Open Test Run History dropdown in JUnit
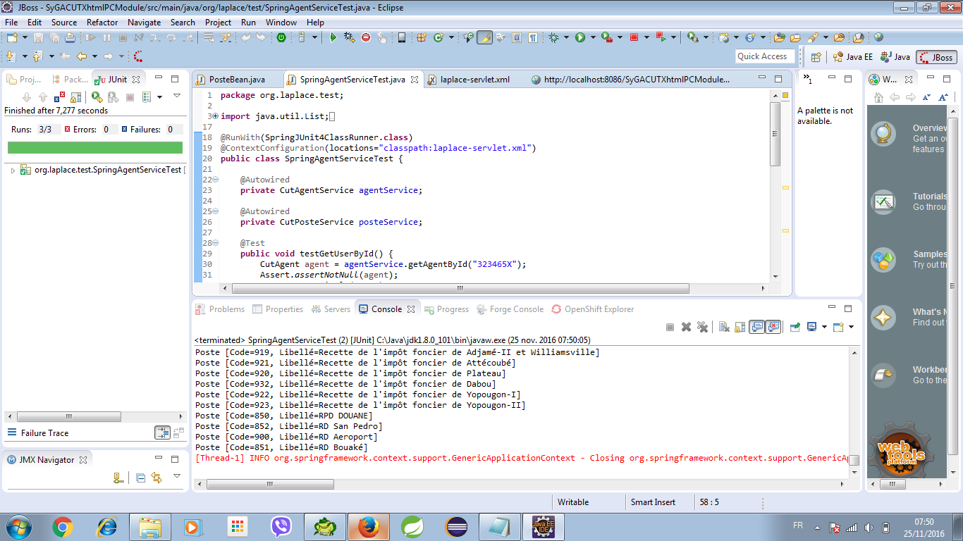 [x=160, y=97]
